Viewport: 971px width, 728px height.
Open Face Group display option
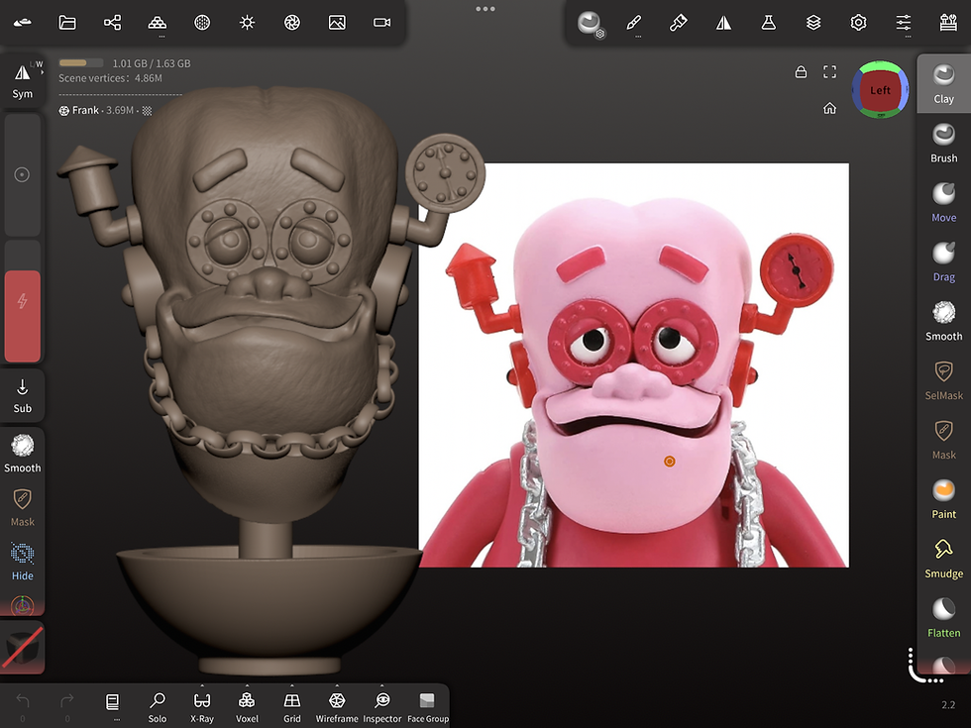(427, 707)
